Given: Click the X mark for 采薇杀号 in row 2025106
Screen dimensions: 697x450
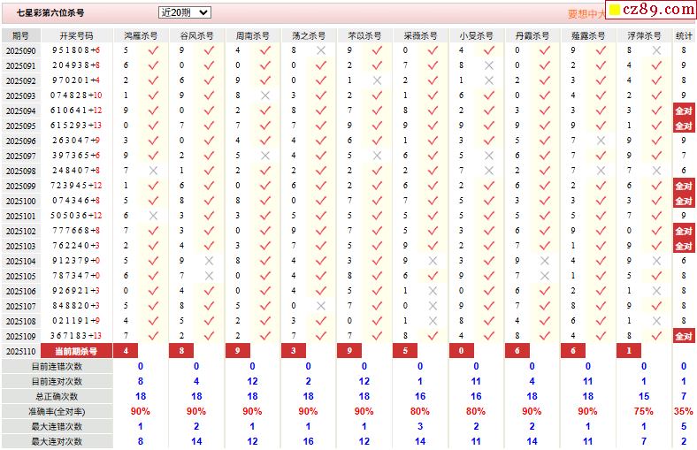Looking at the screenshot, I should coord(433,291).
